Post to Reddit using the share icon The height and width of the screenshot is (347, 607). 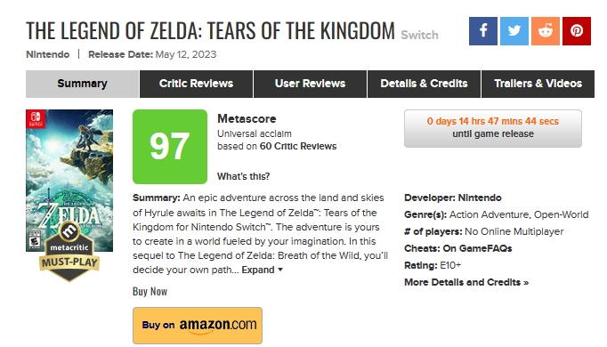545,31
